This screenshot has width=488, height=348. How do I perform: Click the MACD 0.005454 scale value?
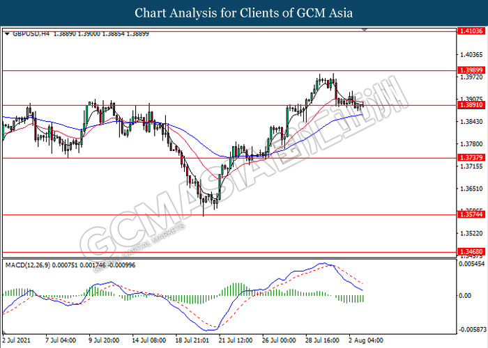[472, 264]
